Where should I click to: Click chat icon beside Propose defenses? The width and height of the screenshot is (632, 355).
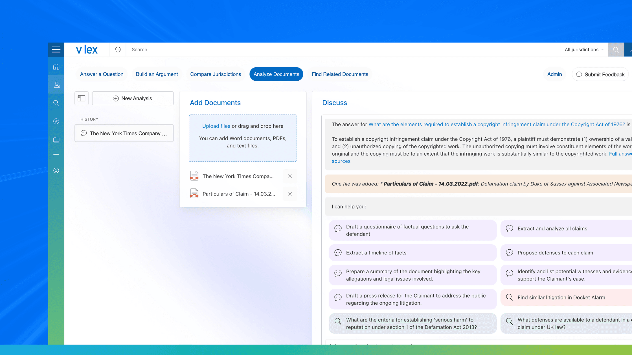point(509,253)
